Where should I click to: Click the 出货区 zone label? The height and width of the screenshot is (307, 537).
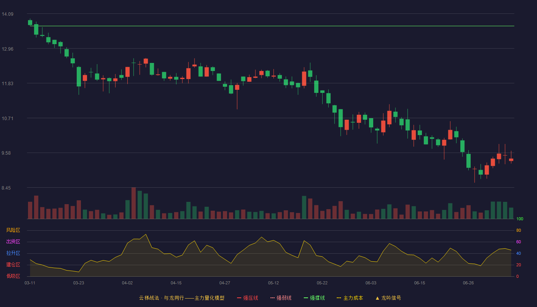13,242
